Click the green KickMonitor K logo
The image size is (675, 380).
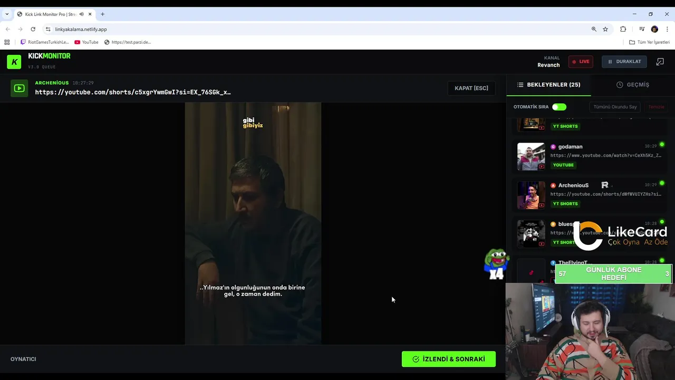click(x=14, y=62)
